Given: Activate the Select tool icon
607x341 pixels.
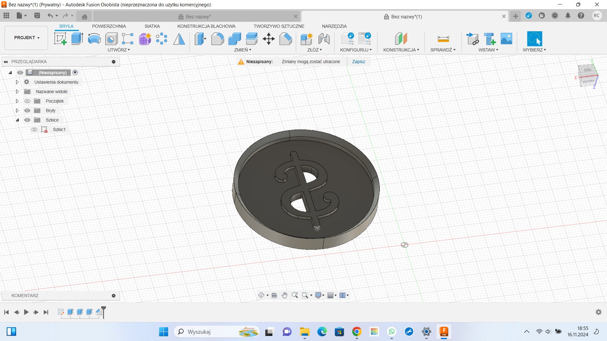Looking at the screenshot, I should coord(534,39).
